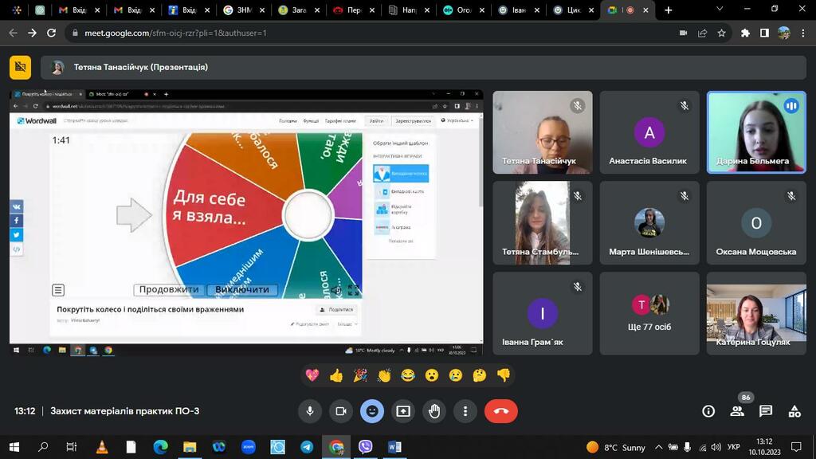This screenshot has height=459, width=816.
Task: Show the participants list panel
Action: coord(737,411)
